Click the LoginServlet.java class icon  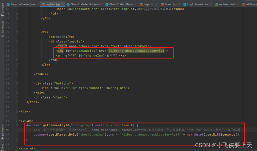coord(185,4)
